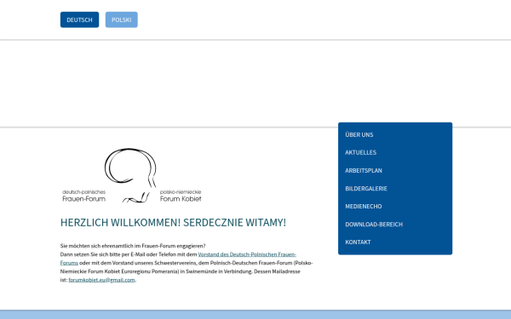Screen dimensions: 511x319
Task: Click the text 'Sie möchten sich ehrenamtlich'
Action: click(97, 246)
